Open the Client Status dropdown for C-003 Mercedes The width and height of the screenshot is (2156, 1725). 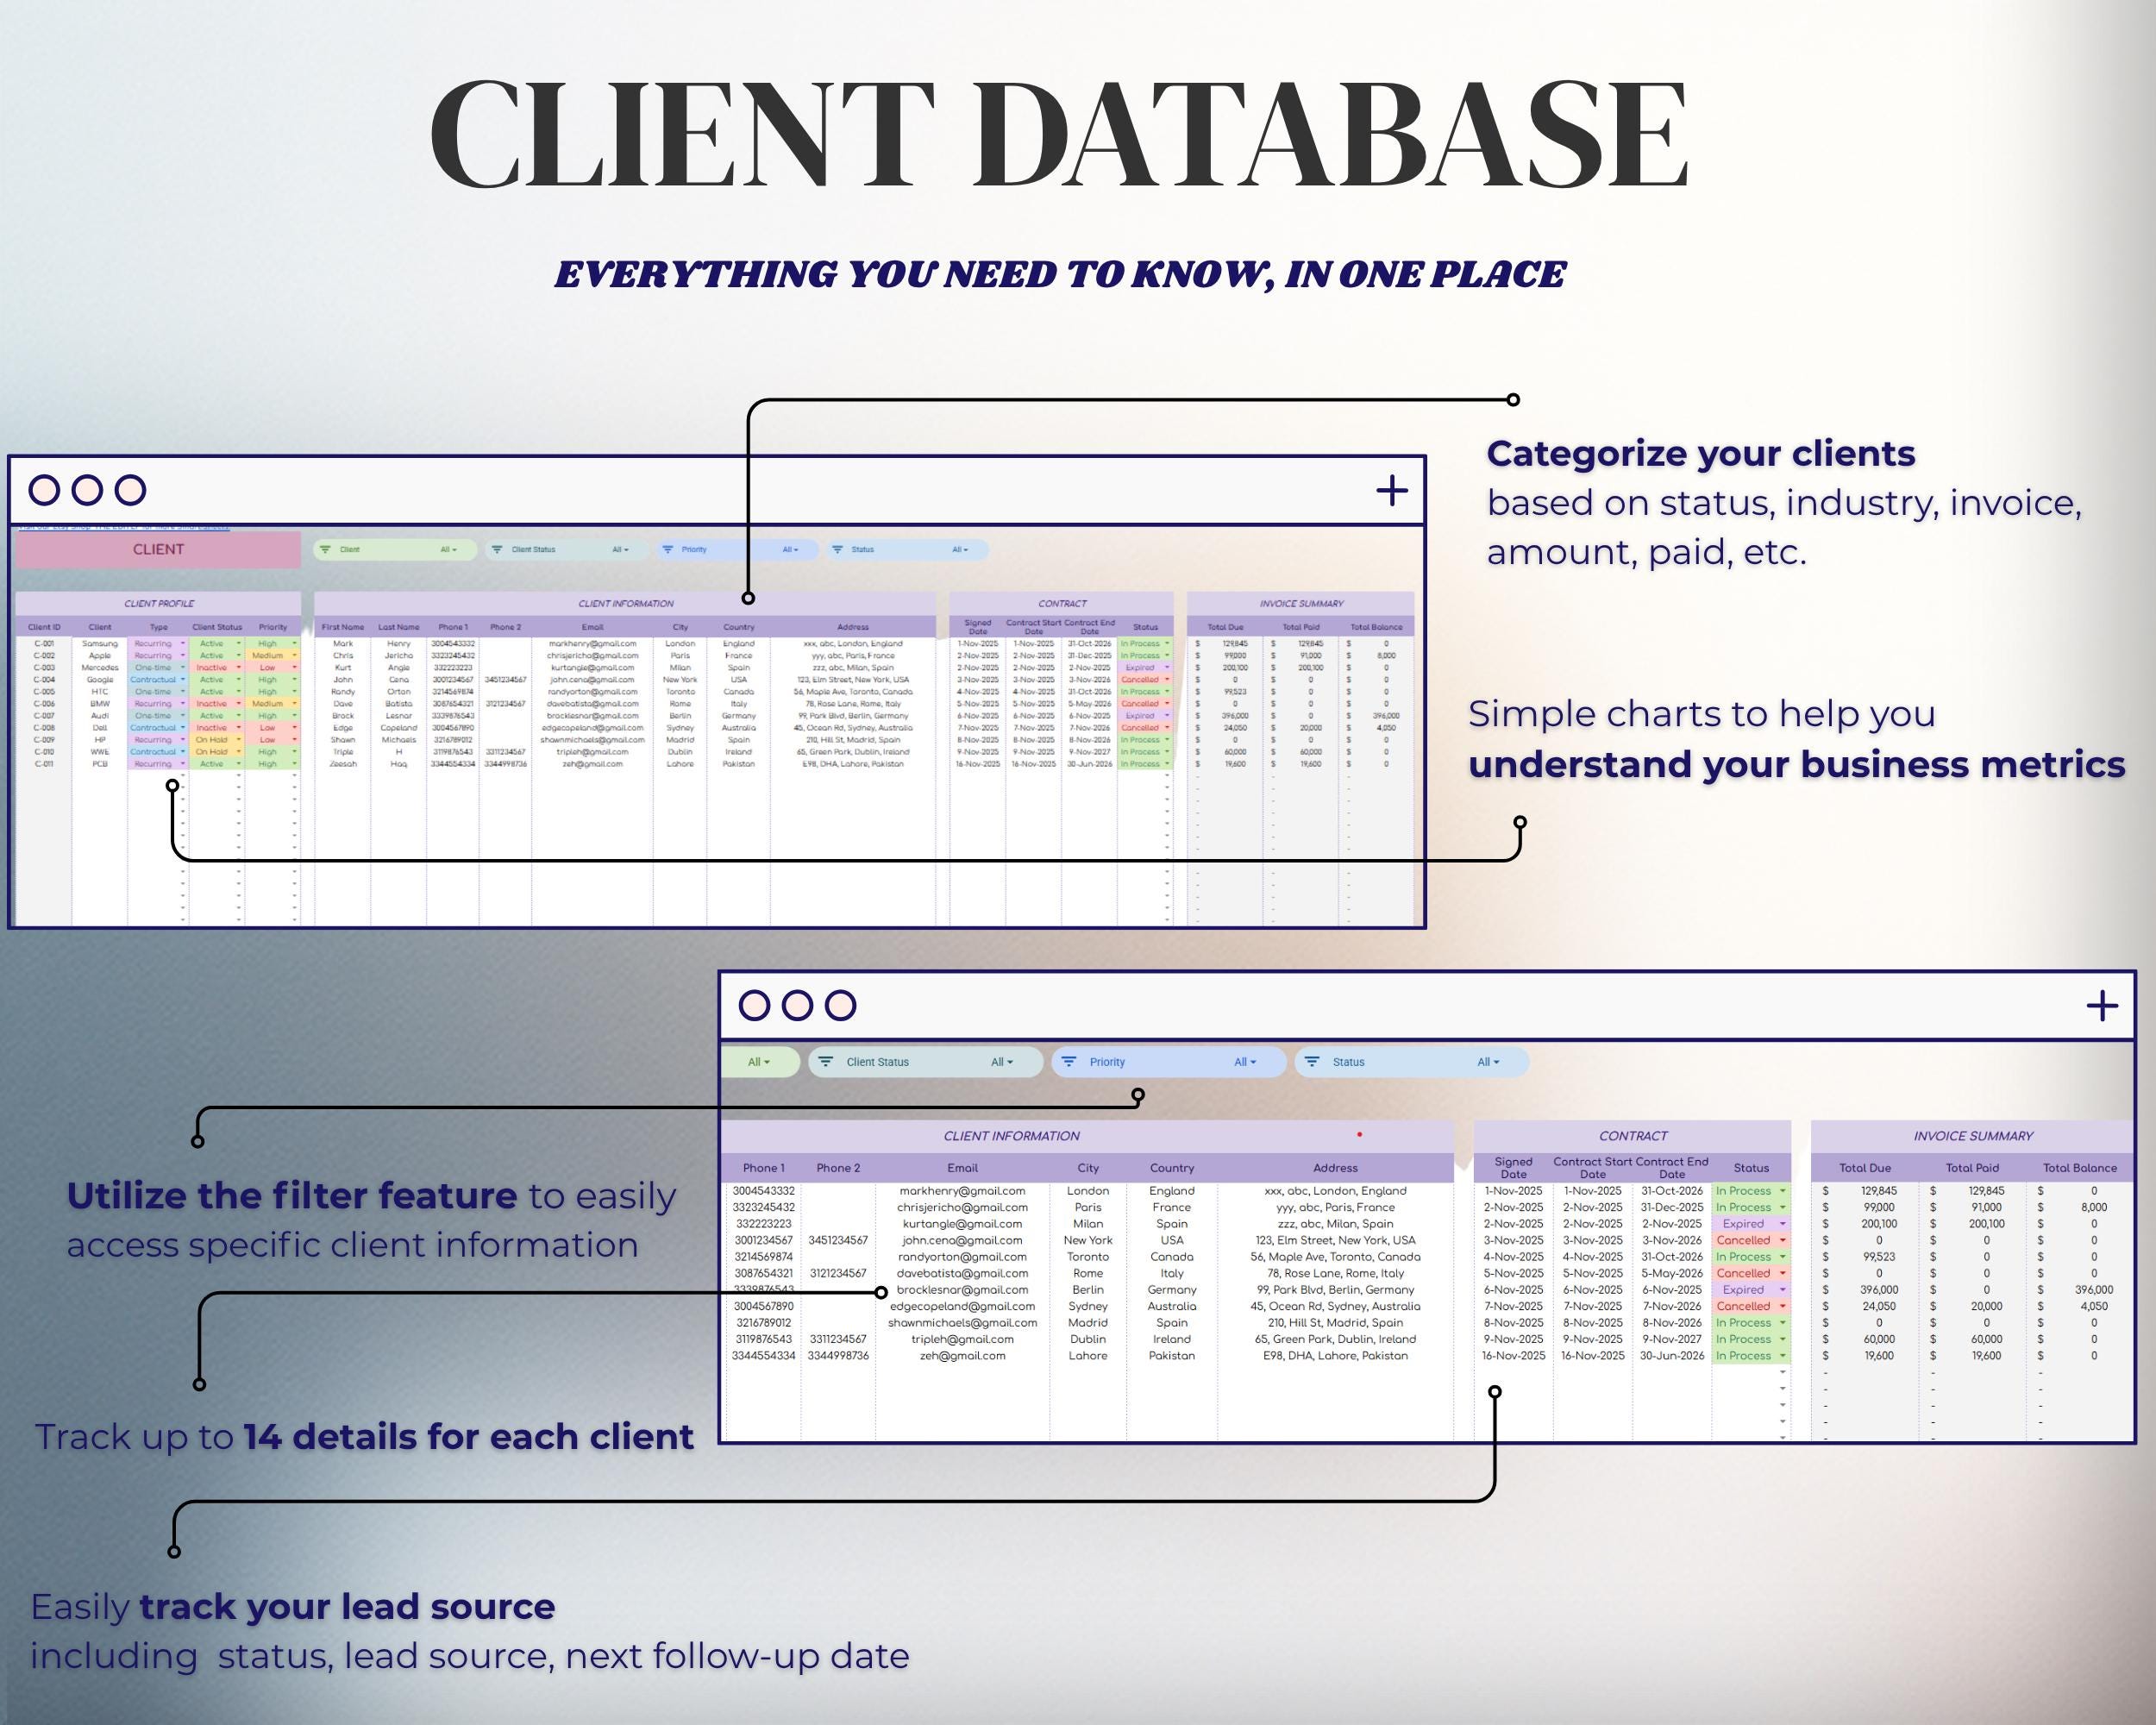(x=239, y=668)
